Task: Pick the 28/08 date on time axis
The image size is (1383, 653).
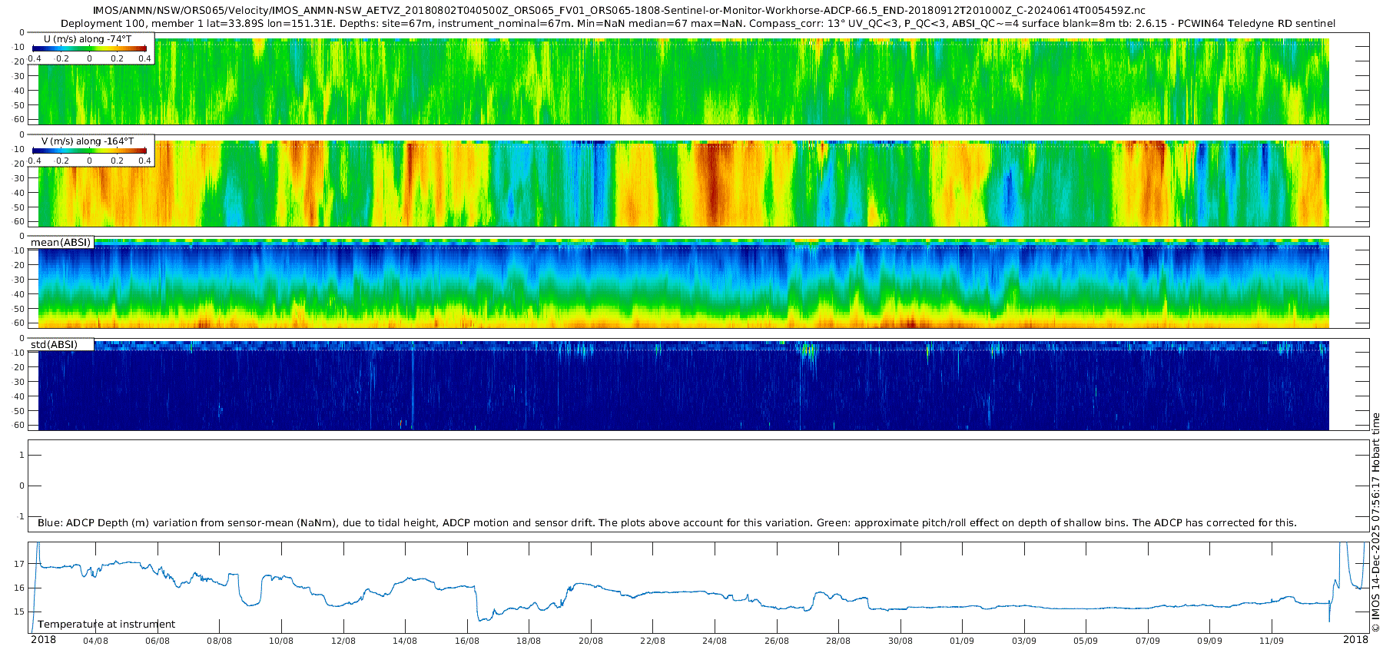Action: point(838,641)
